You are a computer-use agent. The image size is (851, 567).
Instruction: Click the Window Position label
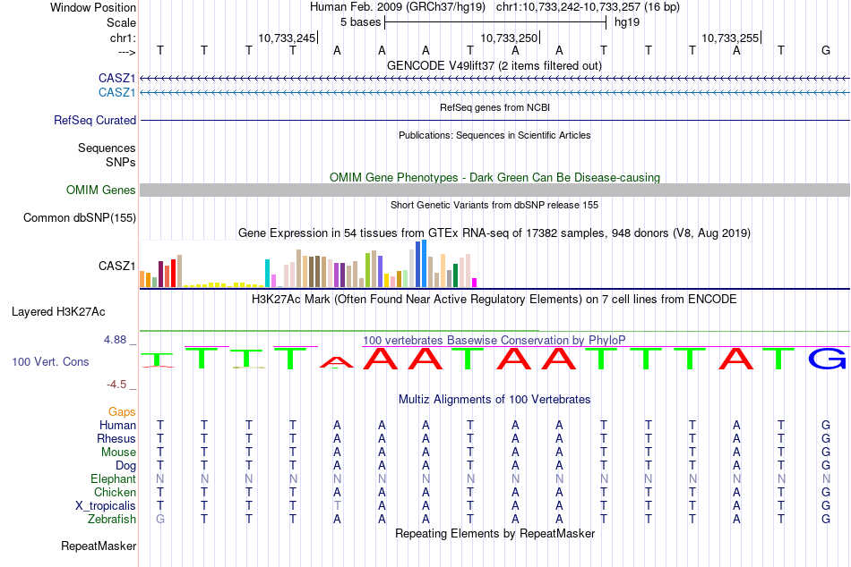(93, 7)
